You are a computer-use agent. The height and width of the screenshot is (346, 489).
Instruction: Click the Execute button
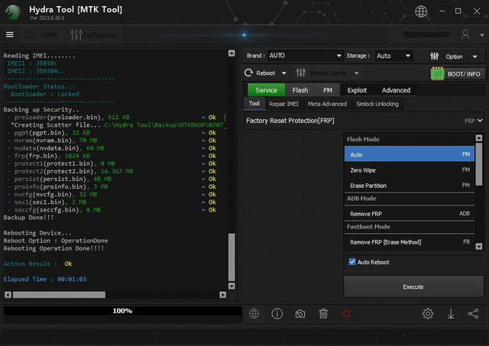[413, 286]
